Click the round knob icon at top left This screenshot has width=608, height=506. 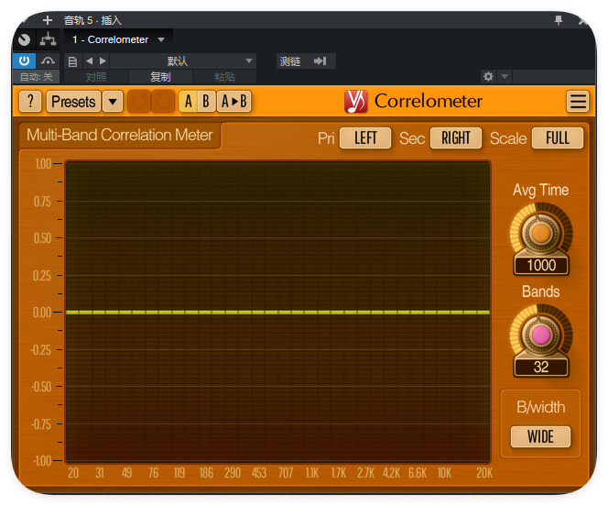coord(24,39)
